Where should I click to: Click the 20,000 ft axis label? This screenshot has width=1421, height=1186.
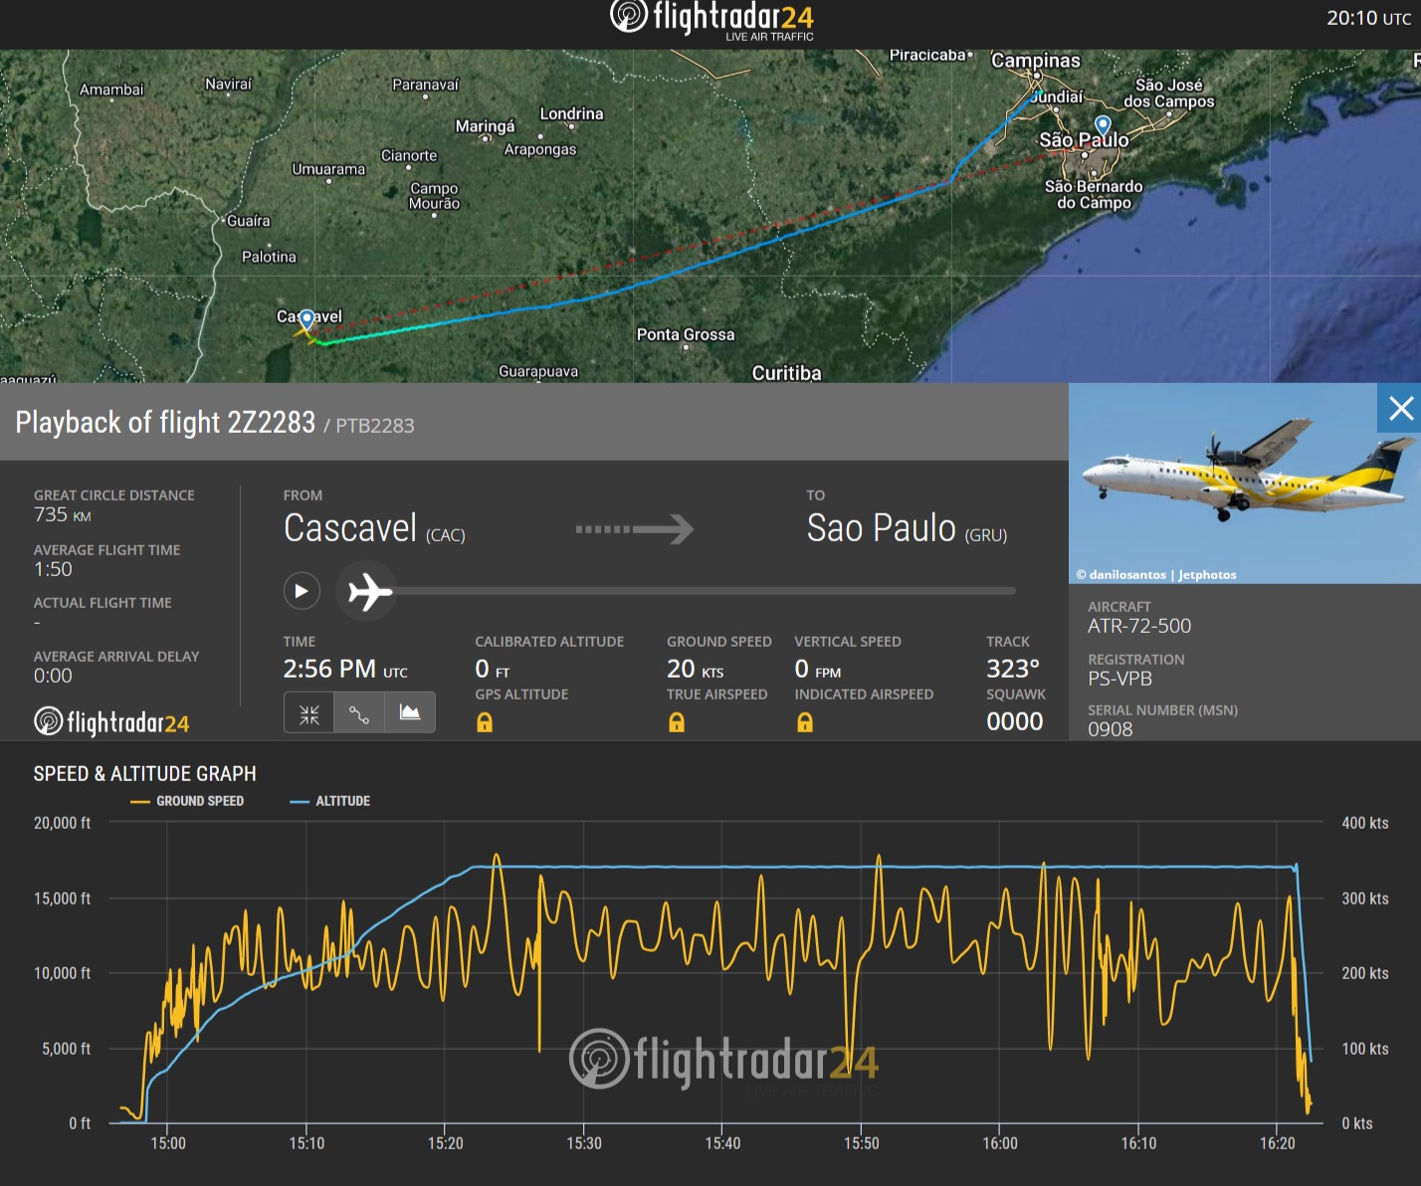click(x=62, y=823)
